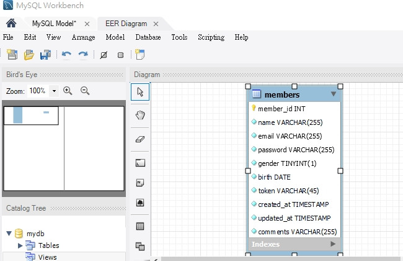The height and width of the screenshot is (261, 403).
Task: Expand the Indexes section
Action: [x=333, y=244]
